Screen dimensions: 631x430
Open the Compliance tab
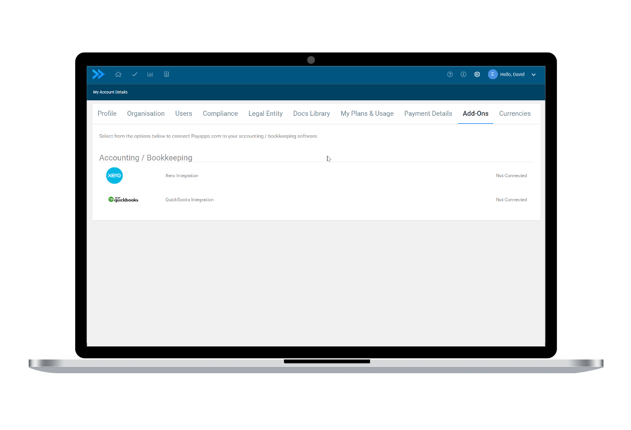point(220,114)
